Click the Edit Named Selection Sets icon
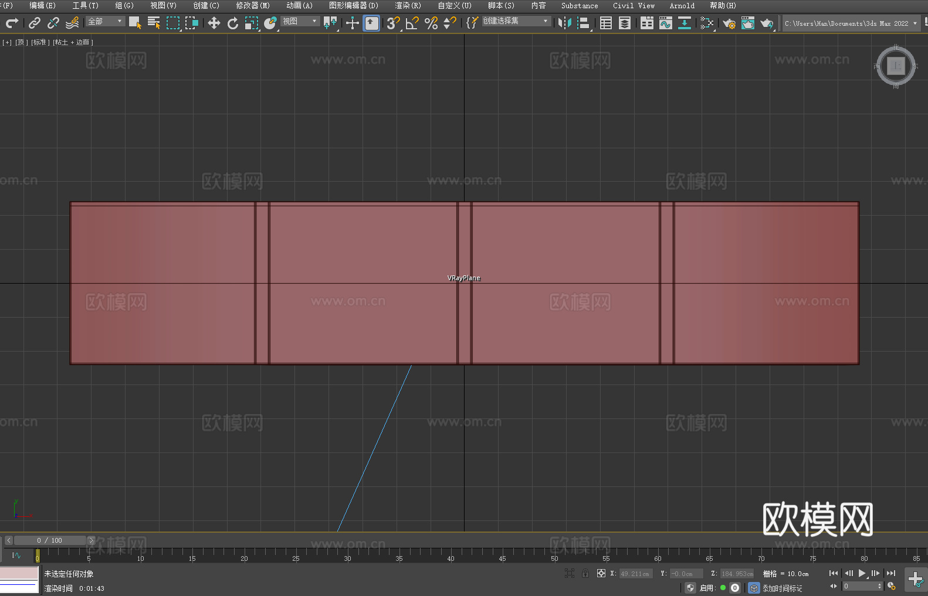 (x=472, y=23)
